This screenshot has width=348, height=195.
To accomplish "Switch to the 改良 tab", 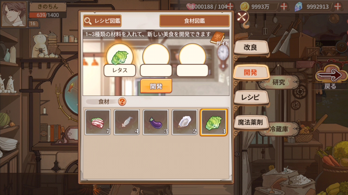I will pyautogui.click(x=251, y=48).
